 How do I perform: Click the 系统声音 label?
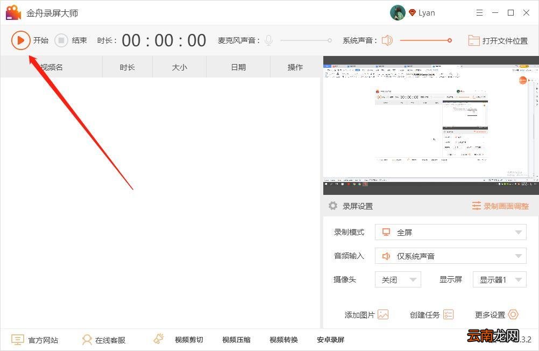point(359,40)
